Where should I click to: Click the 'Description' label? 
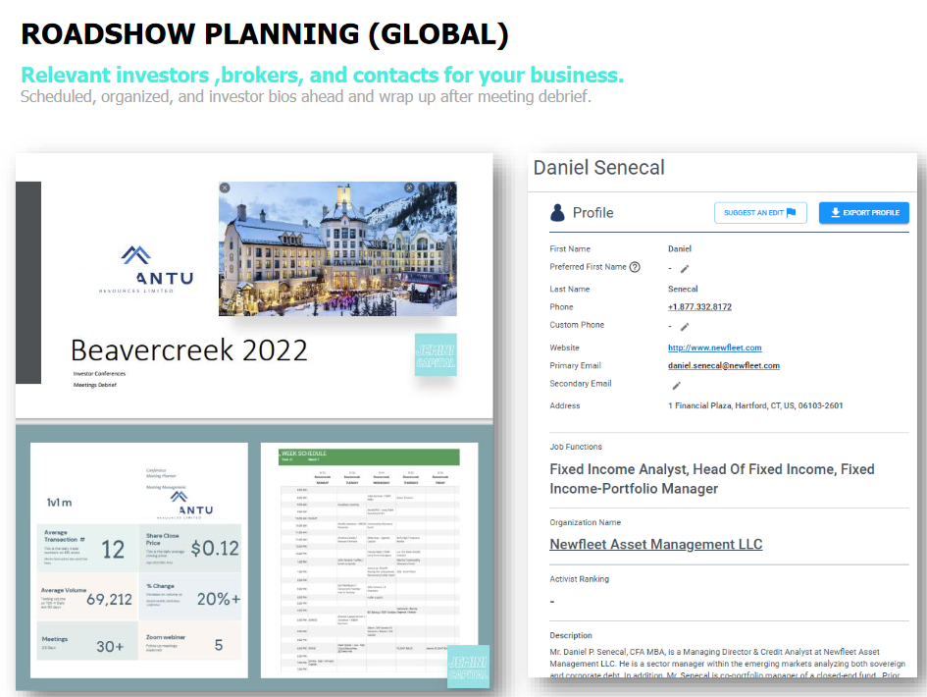tap(571, 635)
